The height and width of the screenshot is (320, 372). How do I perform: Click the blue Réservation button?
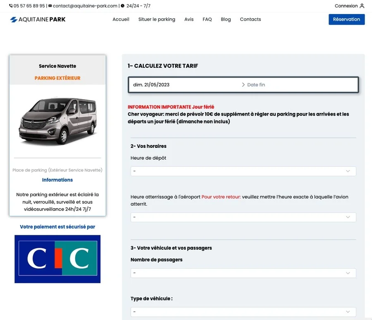tap(346, 19)
